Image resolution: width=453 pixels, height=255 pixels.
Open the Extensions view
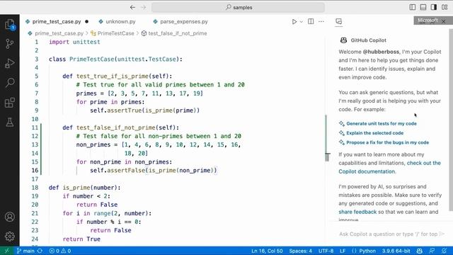(10, 103)
